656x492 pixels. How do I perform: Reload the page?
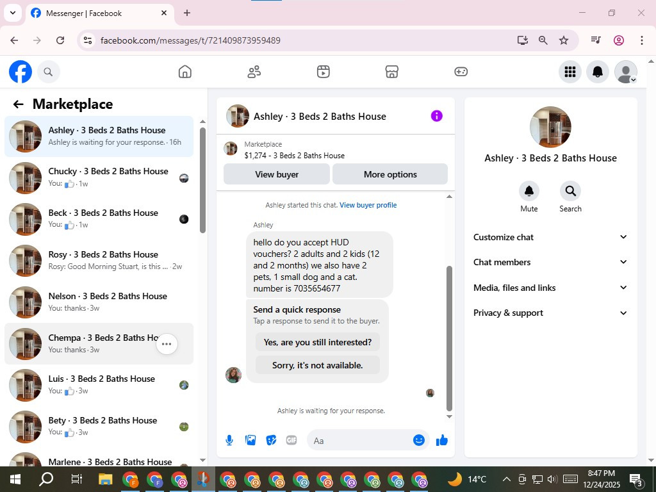point(60,40)
